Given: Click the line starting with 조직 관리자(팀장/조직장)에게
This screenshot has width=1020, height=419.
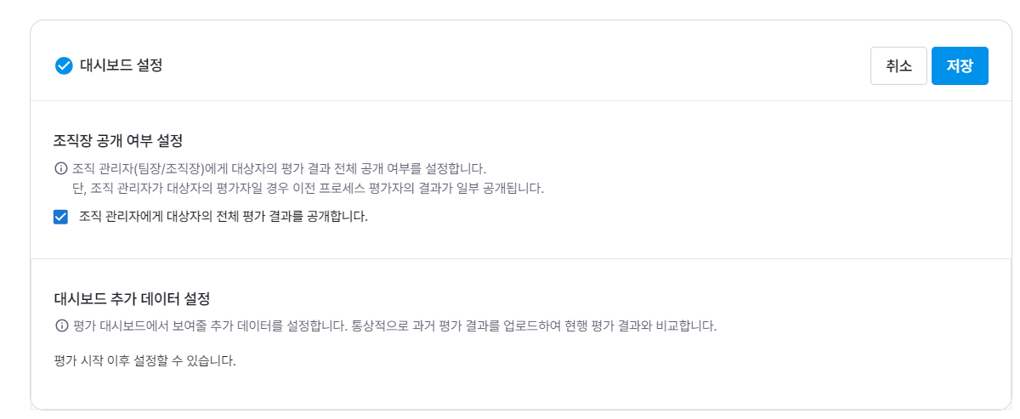Looking at the screenshot, I should (280, 168).
